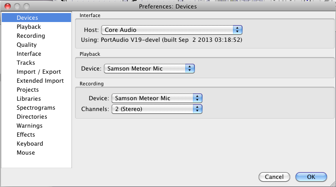Expand the Playback Device dropdown

click(x=149, y=69)
